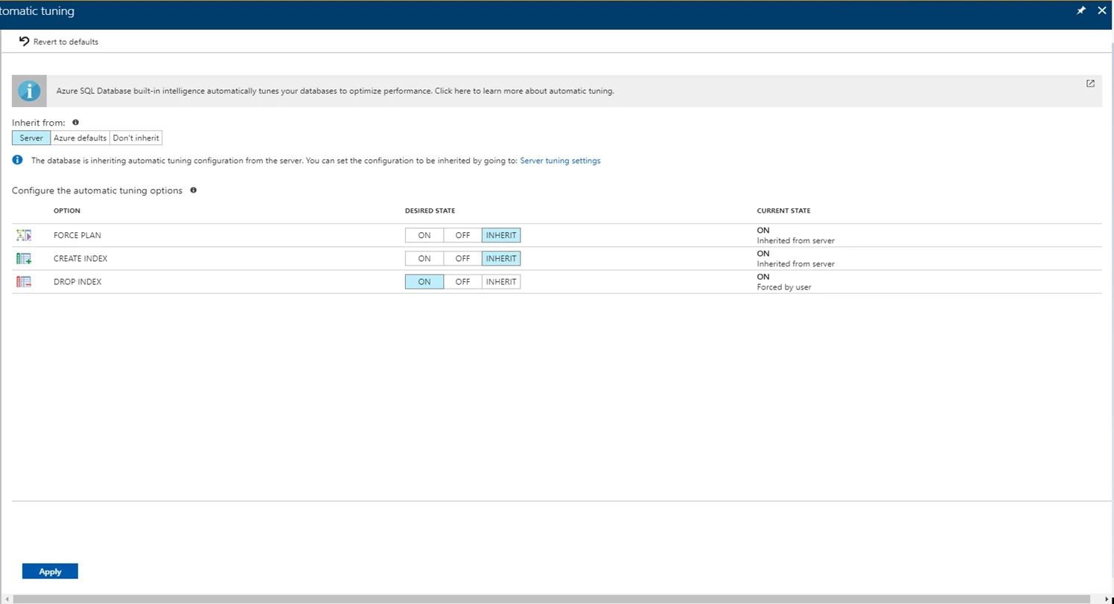Screen dimensions: 1114x604
Task: Click the blue info icon in banner
Action: coord(29,91)
